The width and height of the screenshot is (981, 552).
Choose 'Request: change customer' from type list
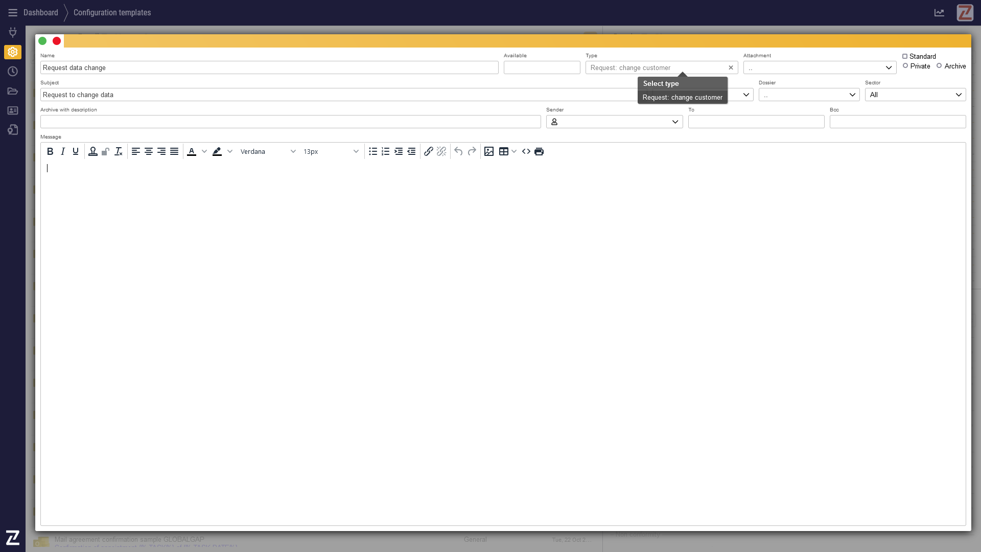(682, 97)
